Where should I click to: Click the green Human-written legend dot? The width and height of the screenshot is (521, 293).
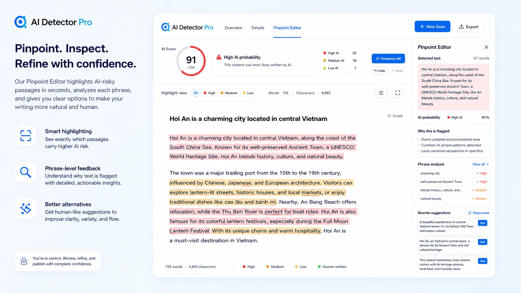(319, 267)
